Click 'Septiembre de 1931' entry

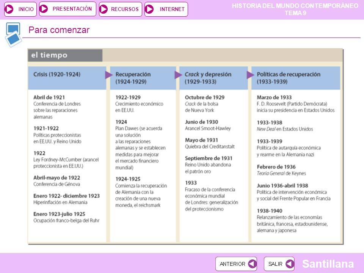209,158
